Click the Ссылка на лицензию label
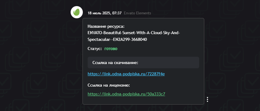Viewport: 260px width, 111px height. (109, 85)
